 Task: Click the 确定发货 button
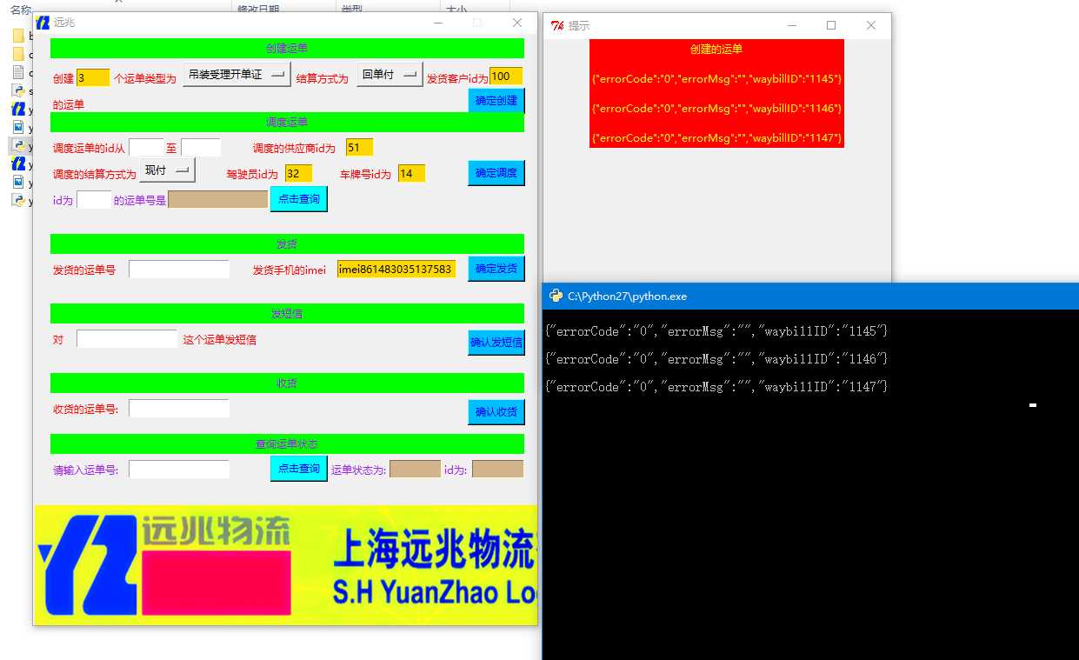[496, 269]
